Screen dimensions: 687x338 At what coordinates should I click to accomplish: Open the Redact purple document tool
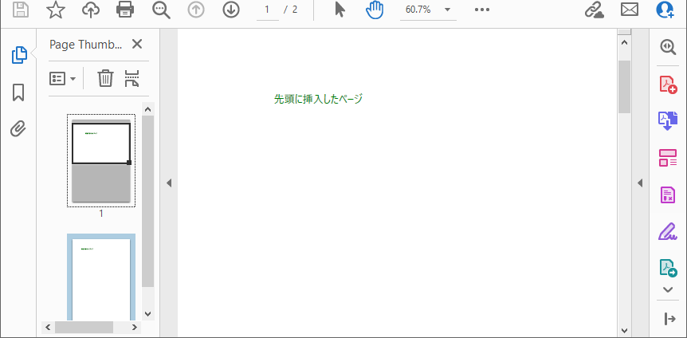[668, 195]
